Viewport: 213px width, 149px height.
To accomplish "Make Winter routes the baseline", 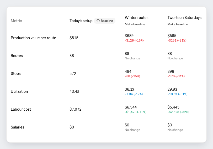I will pyautogui.click(x=135, y=24).
